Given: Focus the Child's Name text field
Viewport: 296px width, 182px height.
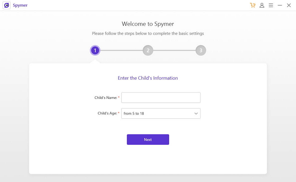Looking at the screenshot, I should pyautogui.click(x=161, y=98).
